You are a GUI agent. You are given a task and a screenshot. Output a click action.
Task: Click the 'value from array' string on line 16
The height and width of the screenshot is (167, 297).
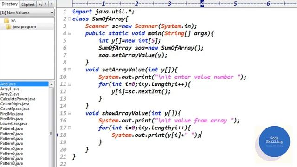click(194, 121)
